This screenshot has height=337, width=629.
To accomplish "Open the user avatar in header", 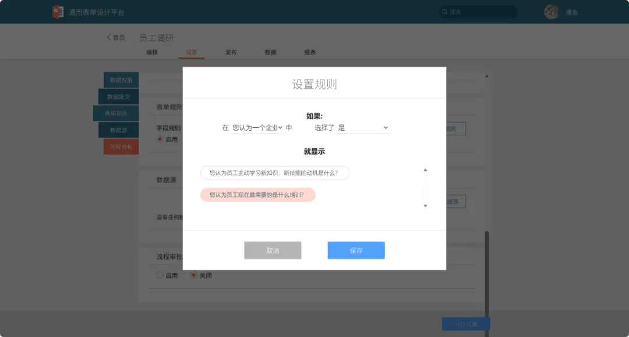I will pos(551,12).
